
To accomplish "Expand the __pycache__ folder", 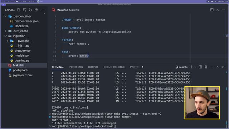I will tap(7, 41).
